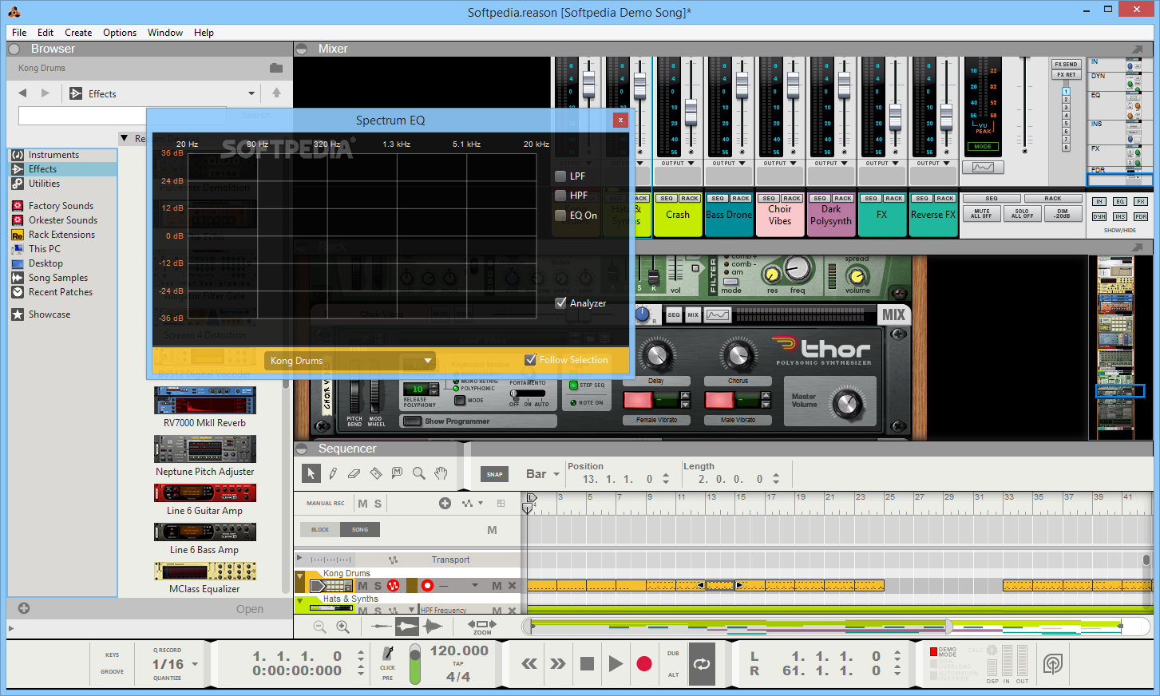1160x696 pixels.
Task: Click the horizontal ZOOM arrows icon
Action: coord(482,625)
